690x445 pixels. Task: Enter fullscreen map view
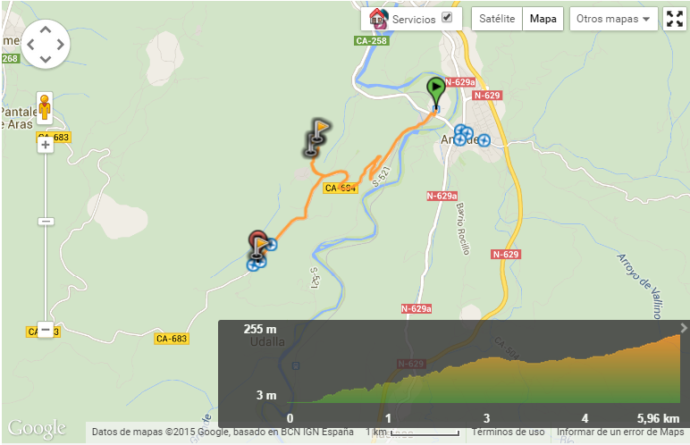point(674,19)
